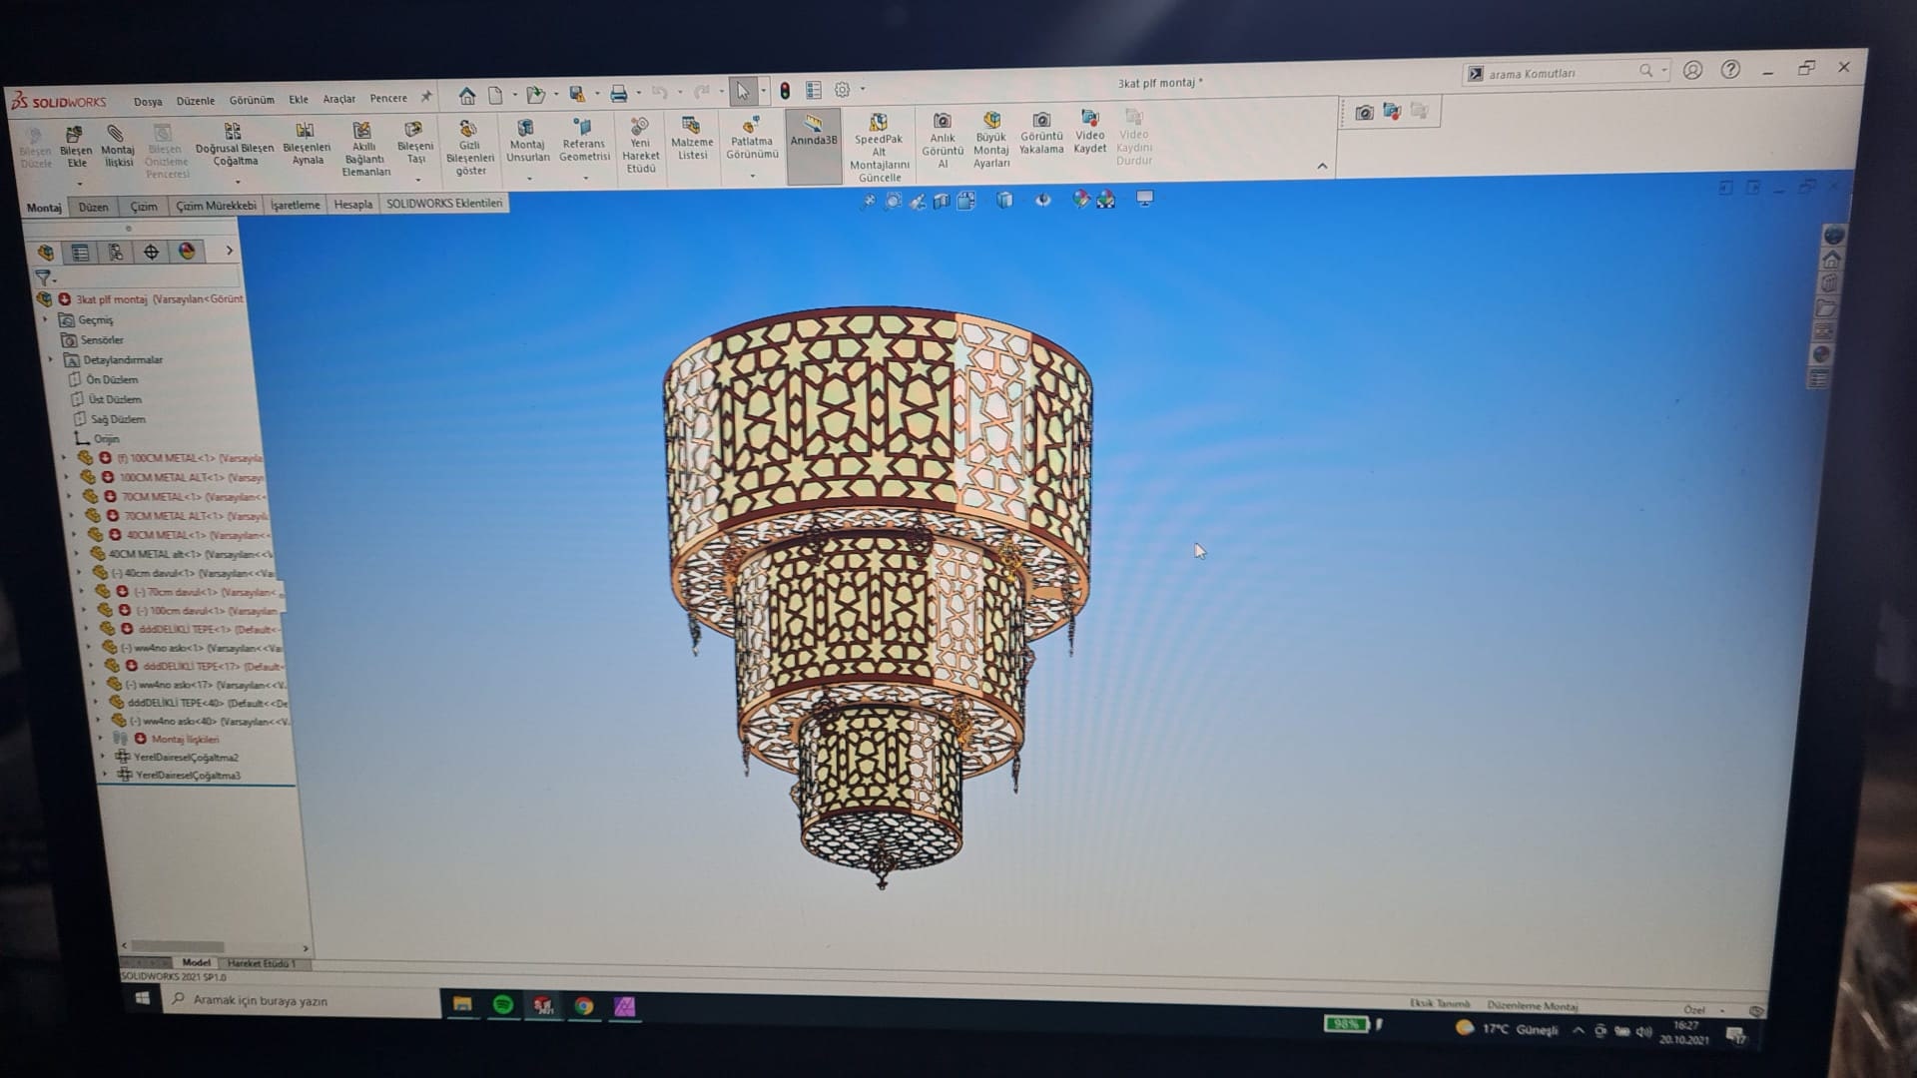Toggle the selection arrow tool in the top toolbar
1917x1078 pixels.
point(742,91)
